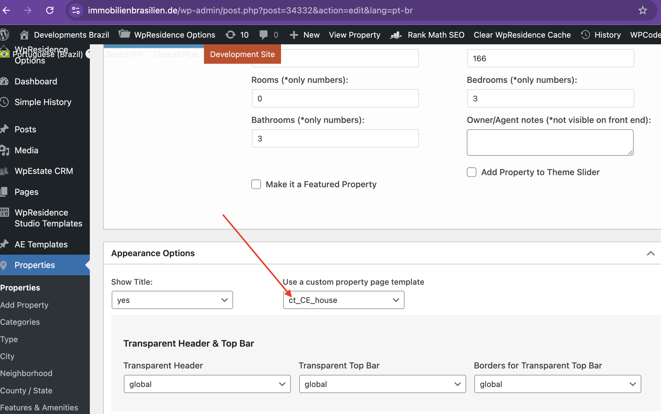Screen dimensions: 661x414
Task: Click View Property link in admin bar
Action: (354, 35)
